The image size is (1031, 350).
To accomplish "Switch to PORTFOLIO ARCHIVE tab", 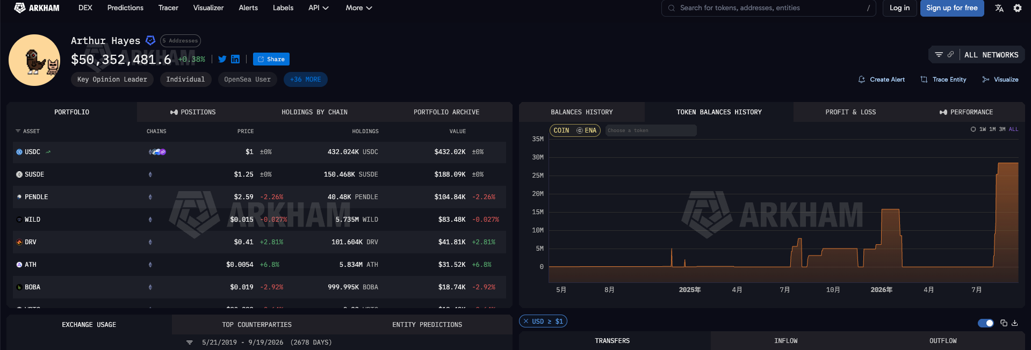I will point(446,112).
